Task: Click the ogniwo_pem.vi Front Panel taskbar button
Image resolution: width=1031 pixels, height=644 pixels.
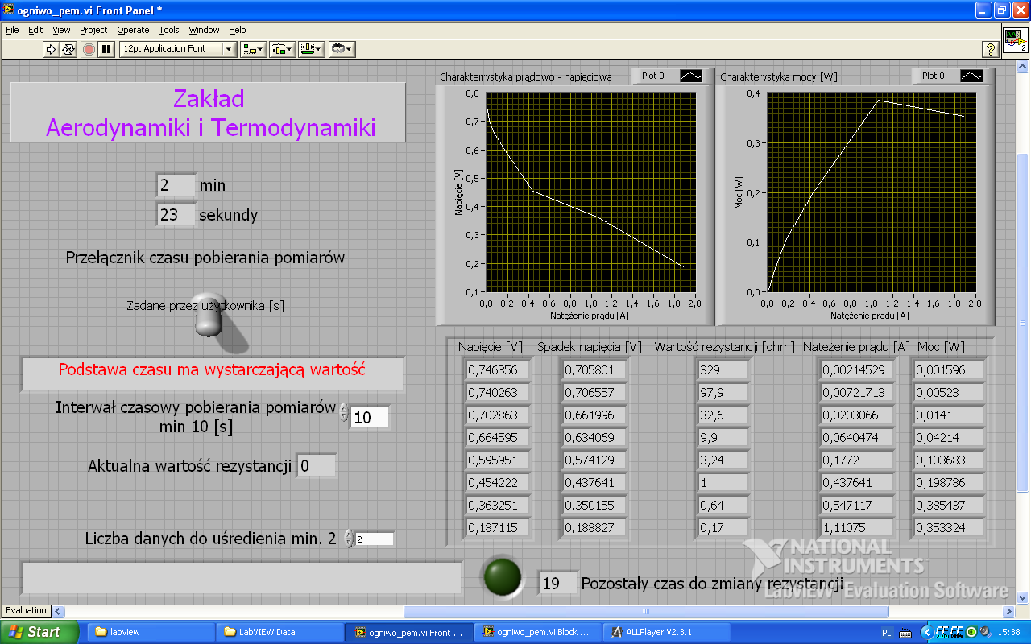Action: point(409,632)
